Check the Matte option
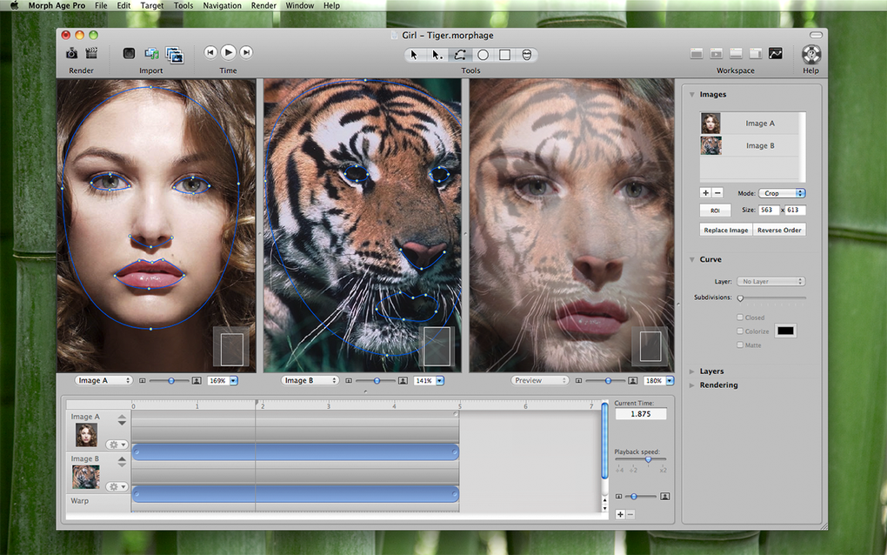Image resolution: width=887 pixels, height=555 pixels. [x=740, y=345]
